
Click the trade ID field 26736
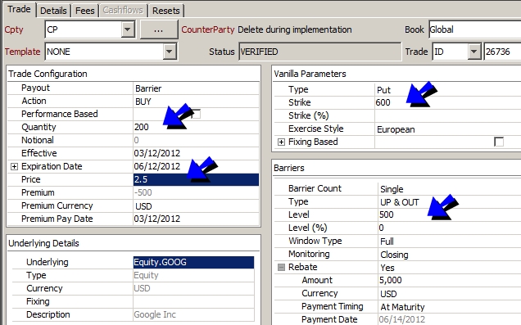coord(502,52)
